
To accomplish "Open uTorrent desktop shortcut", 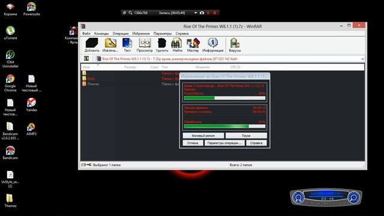I will point(10,33).
